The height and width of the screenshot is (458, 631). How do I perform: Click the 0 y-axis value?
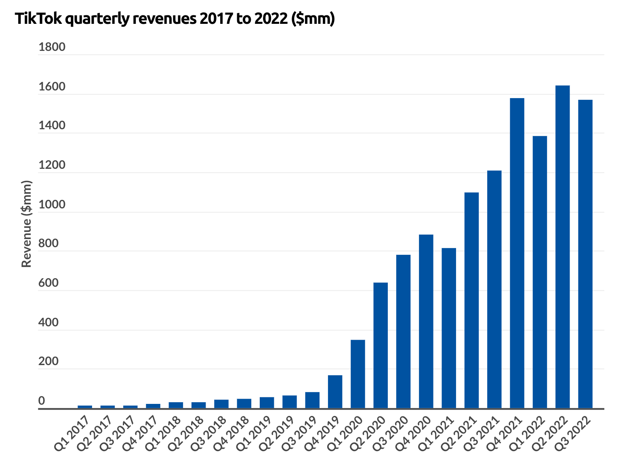(42, 401)
